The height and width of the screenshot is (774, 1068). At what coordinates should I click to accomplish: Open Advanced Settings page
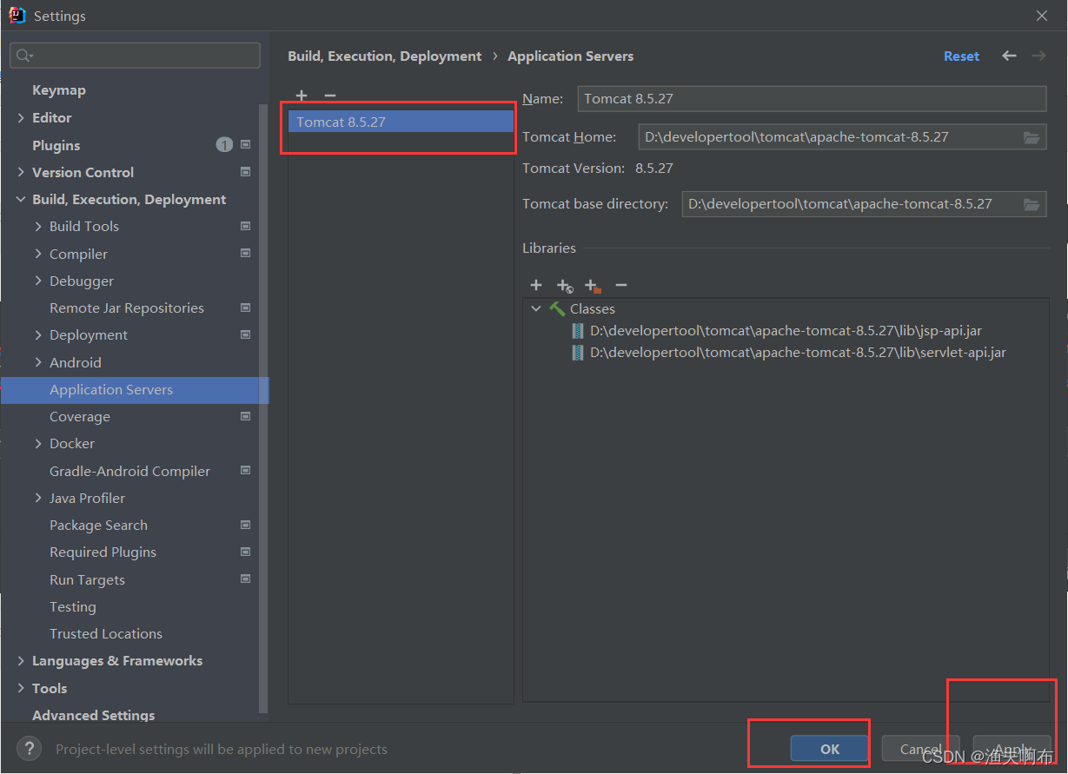[94, 715]
